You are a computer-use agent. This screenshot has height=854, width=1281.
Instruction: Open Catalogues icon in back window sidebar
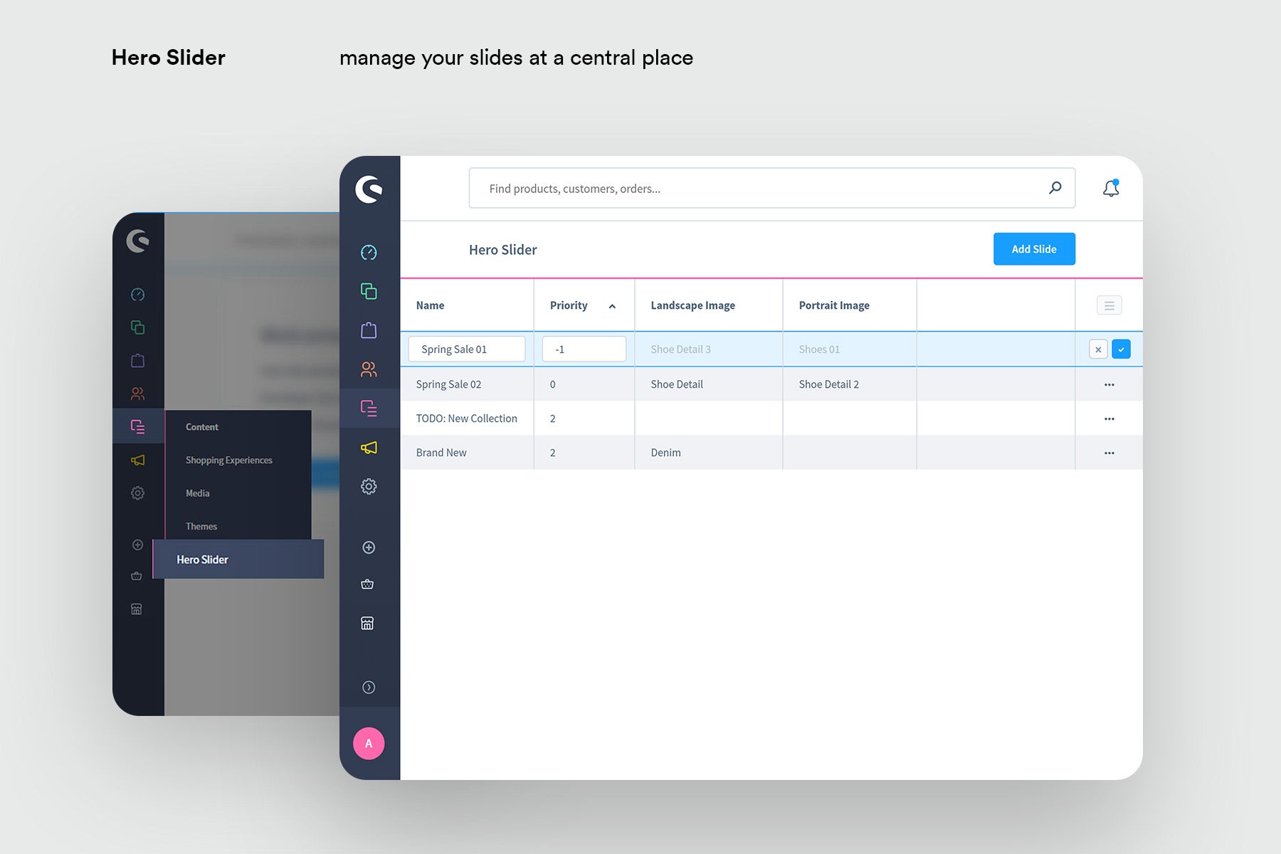[x=138, y=327]
